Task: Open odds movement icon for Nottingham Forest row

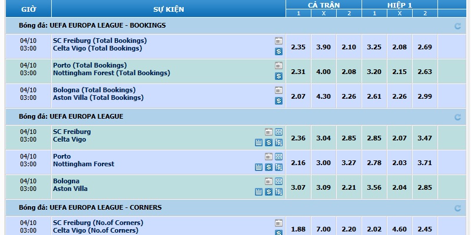Action: (x=278, y=167)
